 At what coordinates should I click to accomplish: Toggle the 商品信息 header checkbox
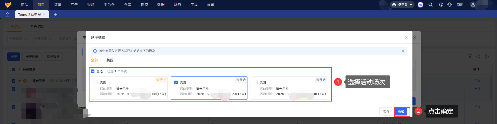[13, 69]
